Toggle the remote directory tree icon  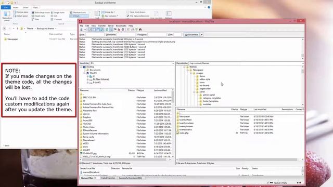click(x=98, y=30)
